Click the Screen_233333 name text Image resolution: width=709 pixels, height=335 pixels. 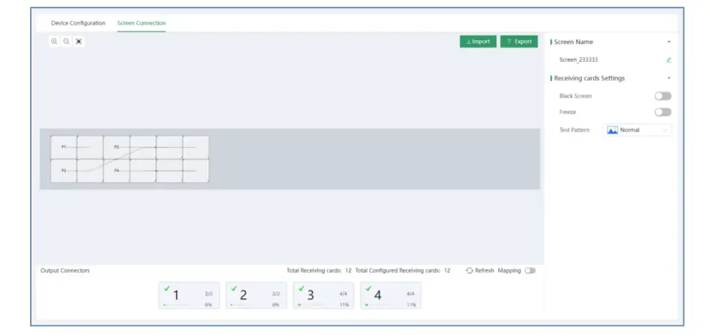tap(579, 60)
